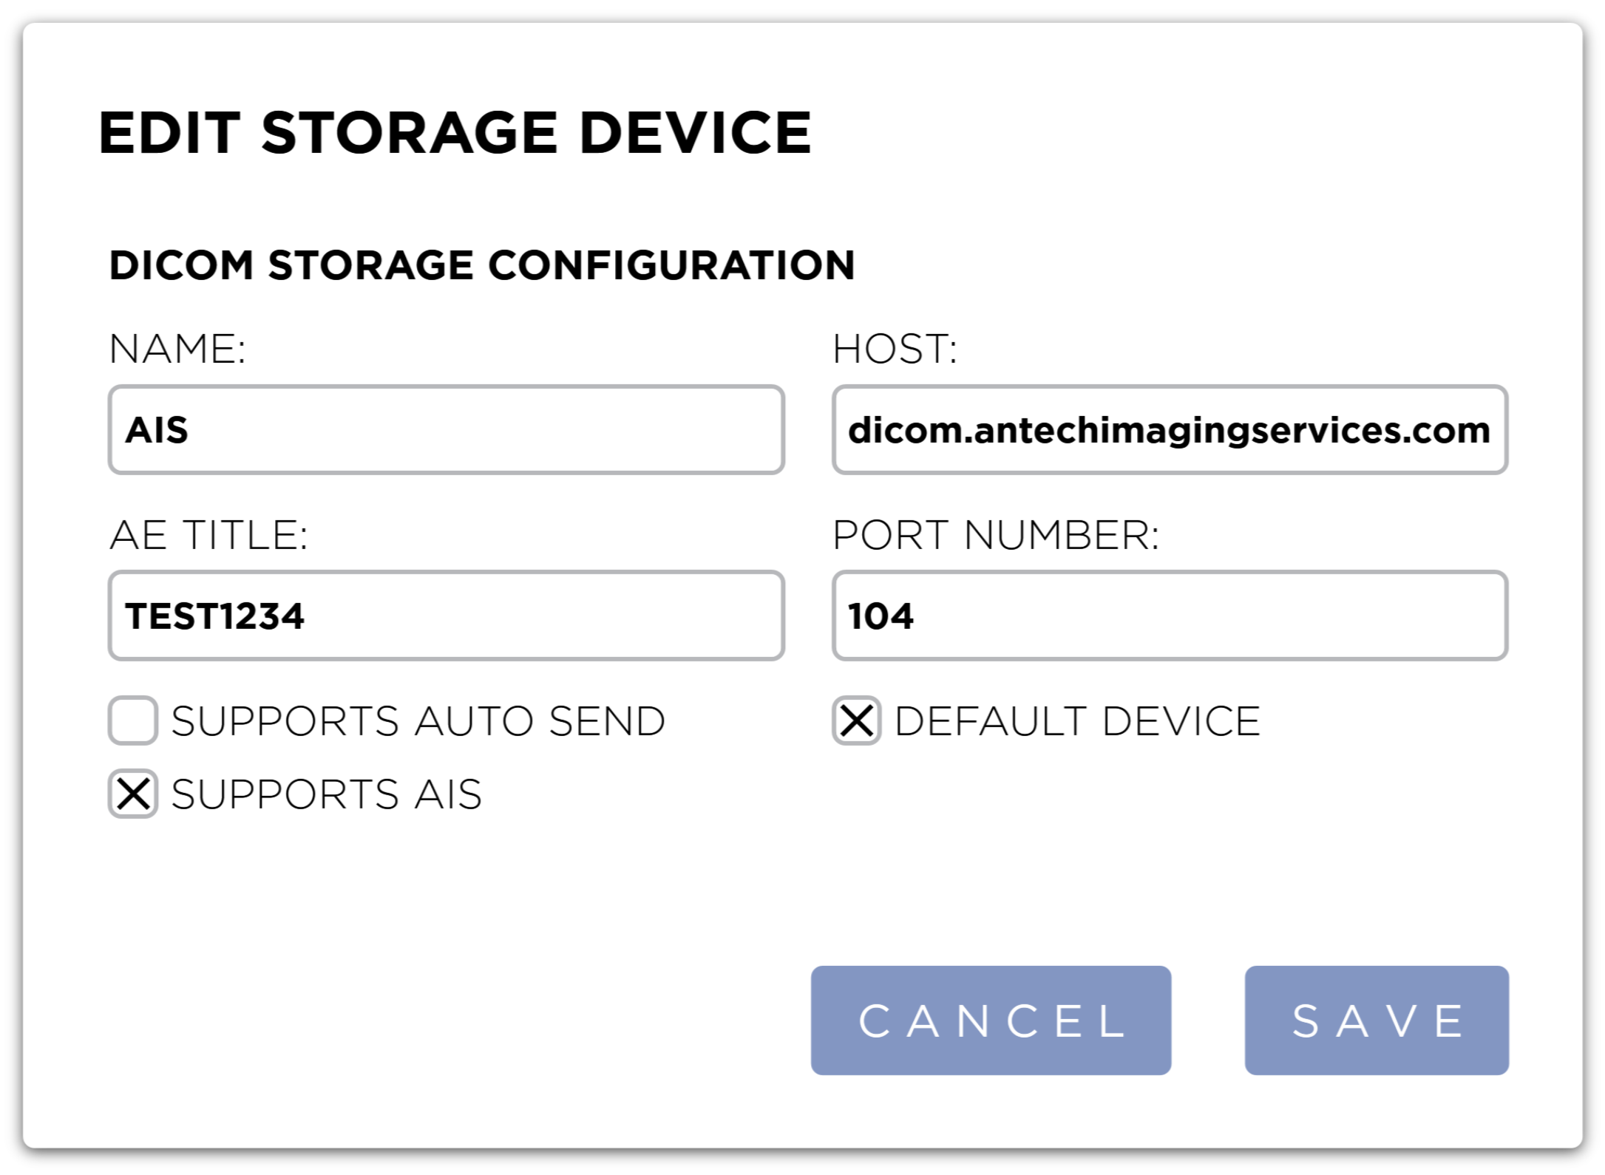Viewport: 1605px width, 1175px height.
Task: Click the "Supports AIS" label text
Action: (x=326, y=795)
